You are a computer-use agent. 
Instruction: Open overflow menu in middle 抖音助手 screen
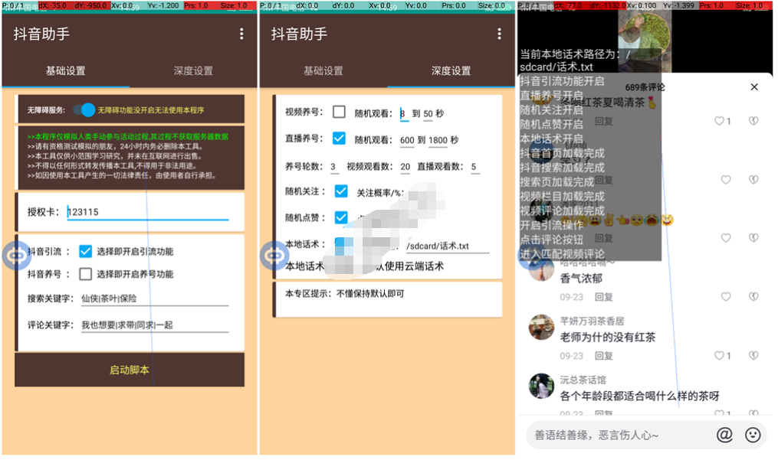(x=499, y=34)
